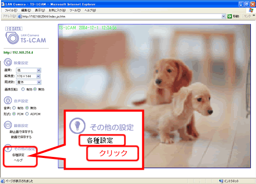
Task: Click the 音声設定 microphone icon
Action: pyautogui.click(x=8, y=100)
